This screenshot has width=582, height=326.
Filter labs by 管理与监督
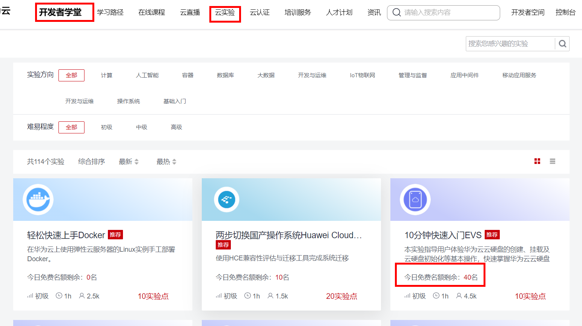click(x=413, y=75)
